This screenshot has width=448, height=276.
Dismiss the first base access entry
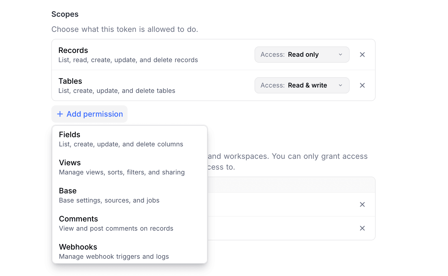click(x=362, y=204)
